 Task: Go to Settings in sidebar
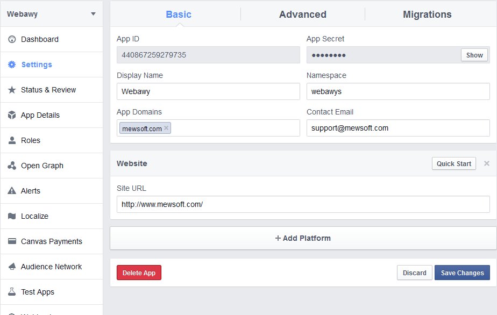(51, 65)
